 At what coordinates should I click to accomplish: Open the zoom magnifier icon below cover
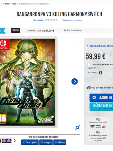[78, 128]
